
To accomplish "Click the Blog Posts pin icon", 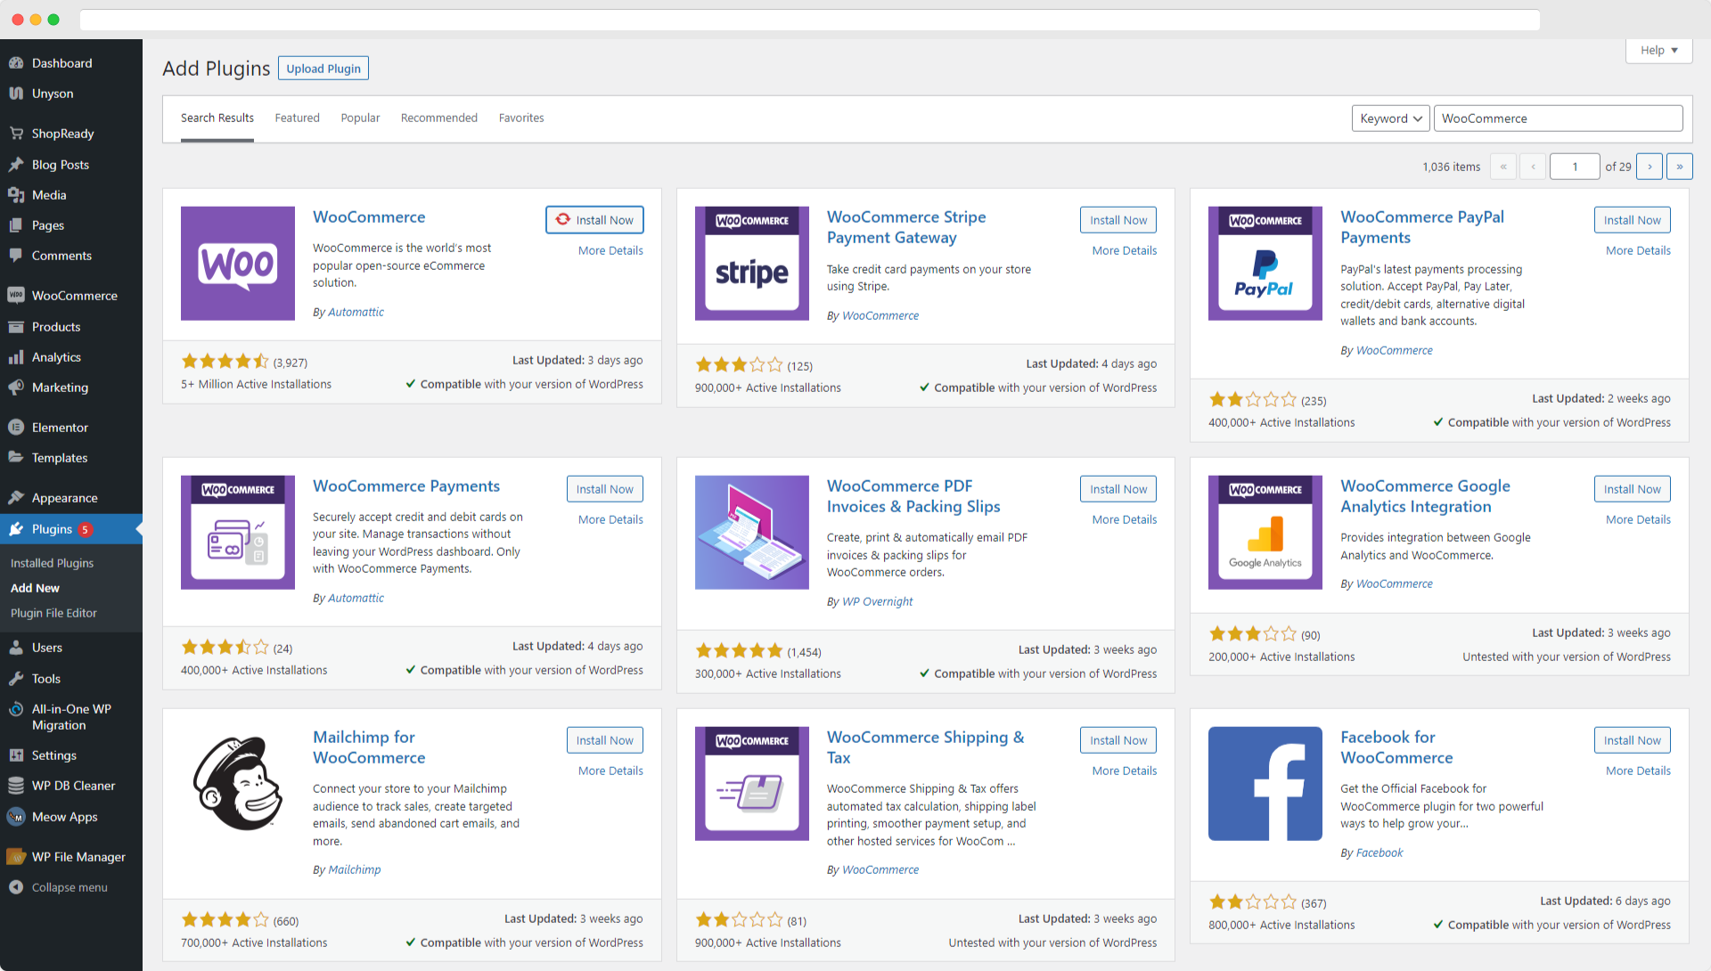I will coord(16,165).
